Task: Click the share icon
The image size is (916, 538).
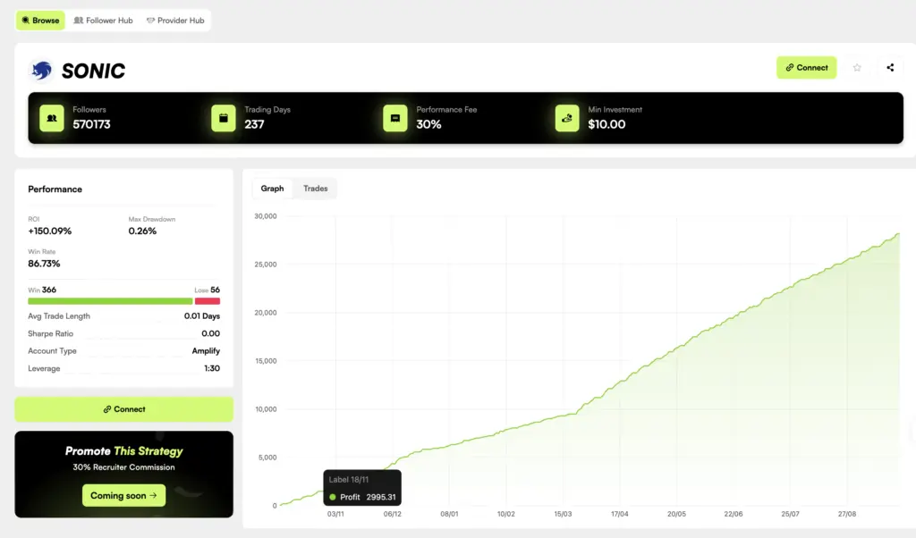Action: 890,68
